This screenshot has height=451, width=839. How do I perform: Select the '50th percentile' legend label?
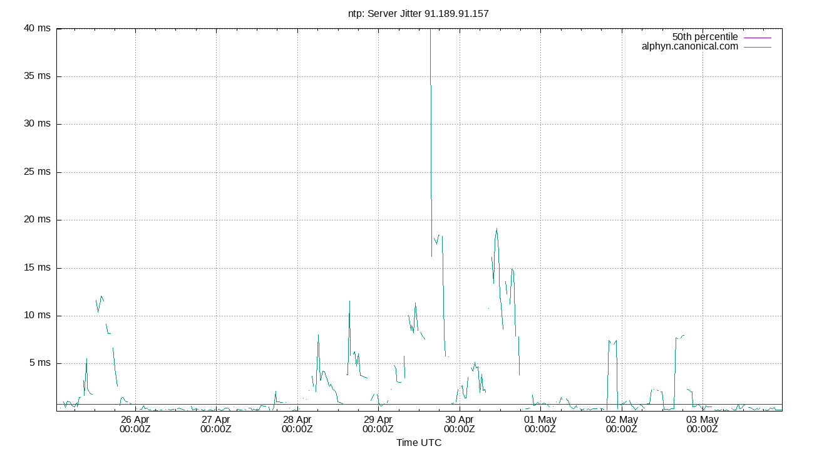(x=705, y=37)
